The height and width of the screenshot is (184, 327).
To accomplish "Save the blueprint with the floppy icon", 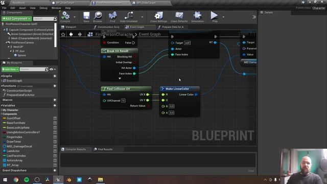I will 86,17.
